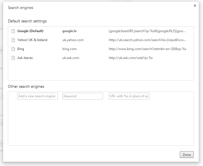The width and height of the screenshot is (203, 166).
Task: Confirm changes with the Done button
Action: (x=187, y=155)
